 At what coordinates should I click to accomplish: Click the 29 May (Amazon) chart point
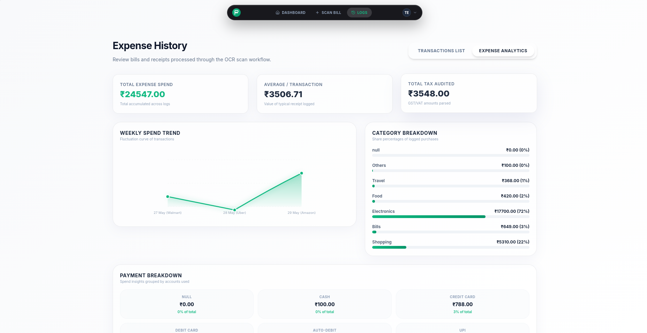302,173
